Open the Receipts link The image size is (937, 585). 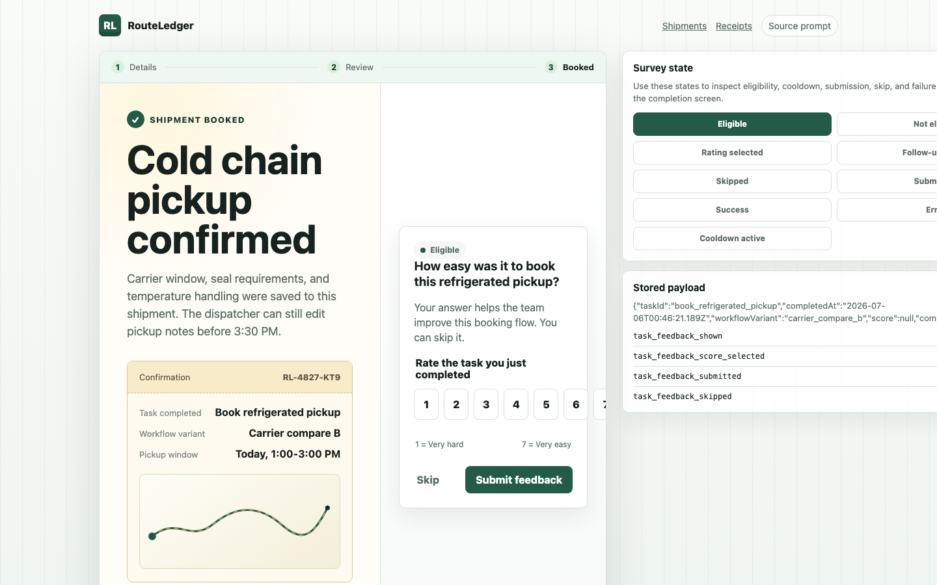(x=733, y=26)
